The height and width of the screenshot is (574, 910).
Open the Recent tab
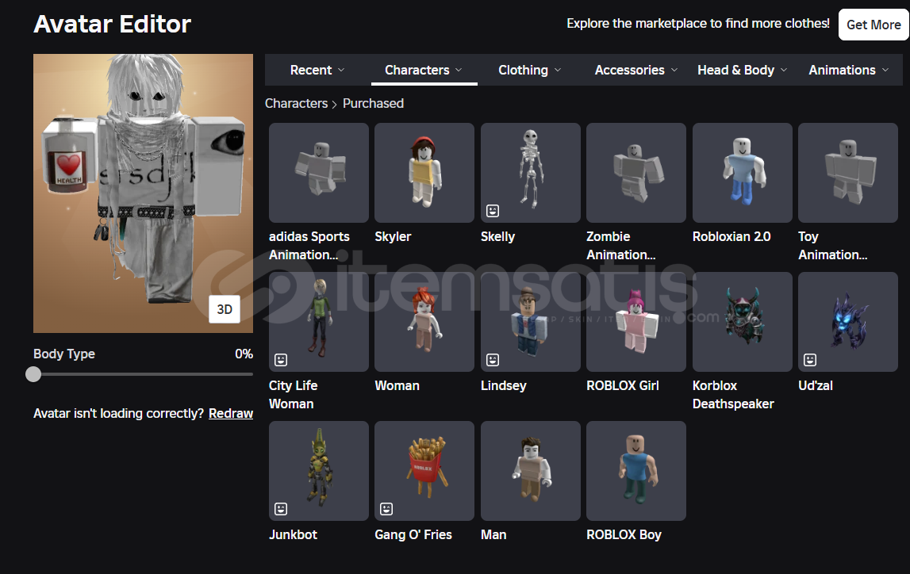click(317, 70)
